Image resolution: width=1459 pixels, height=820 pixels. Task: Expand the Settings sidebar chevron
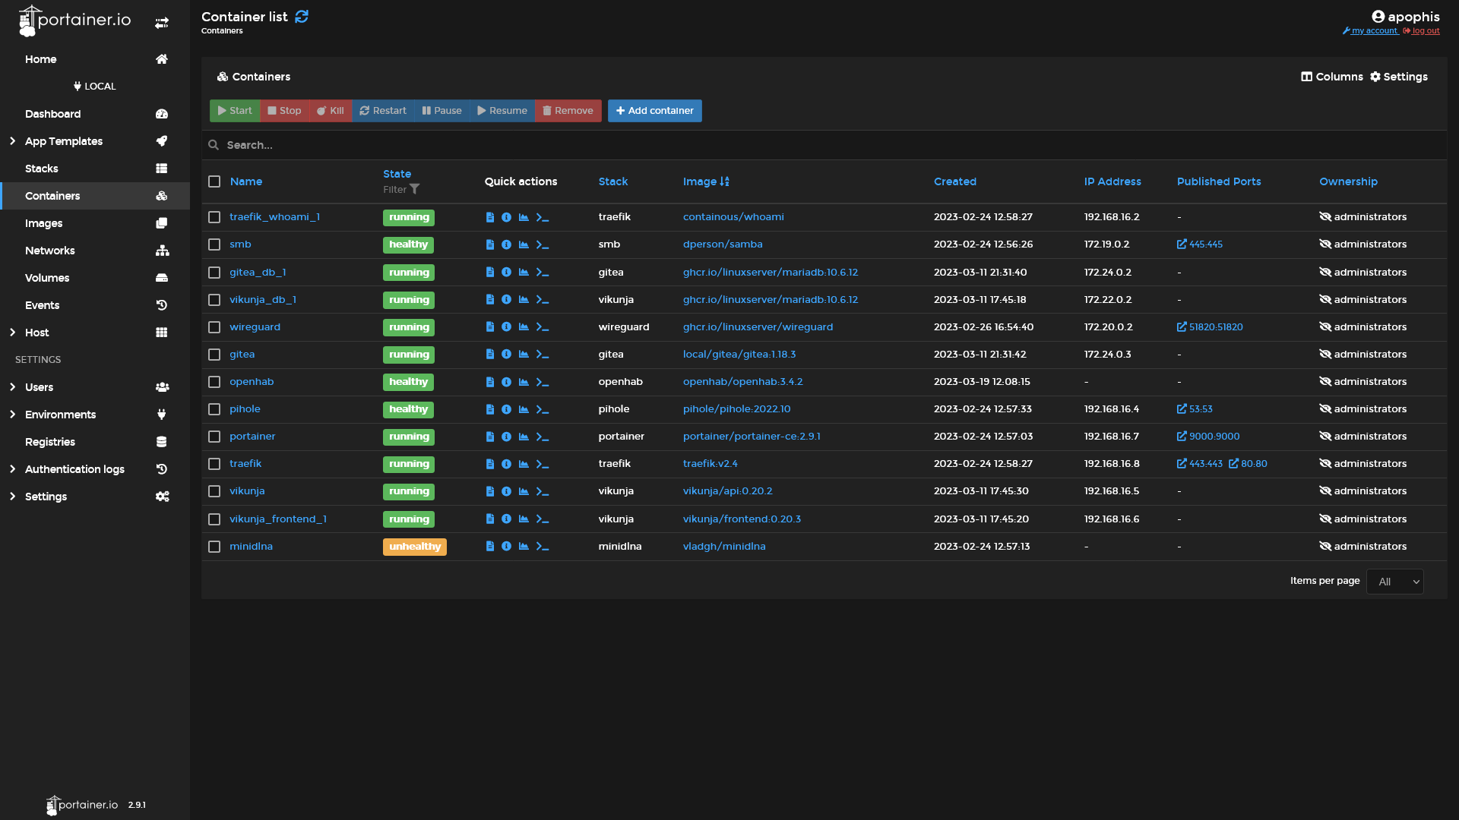tap(12, 497)
